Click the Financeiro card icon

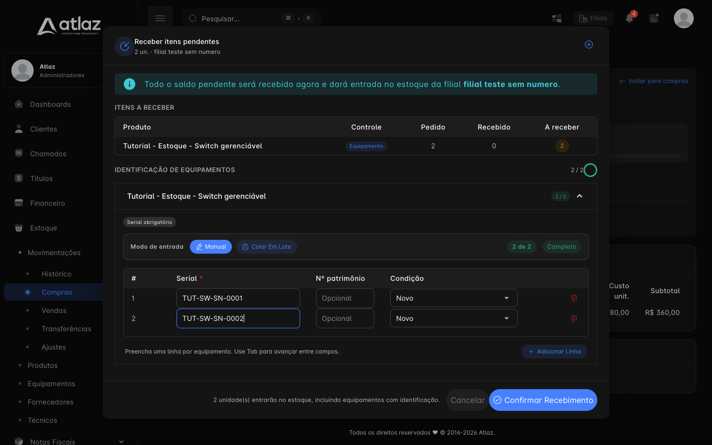19,203
